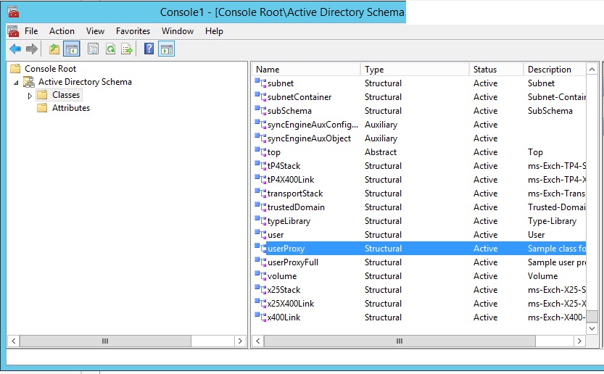Sort list by Status column header
604x374 pixels.
point(496,70)
